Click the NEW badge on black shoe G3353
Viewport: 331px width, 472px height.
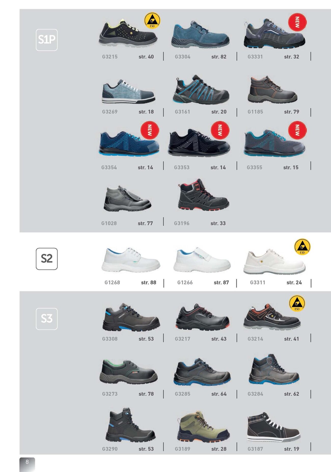[220, 130]
